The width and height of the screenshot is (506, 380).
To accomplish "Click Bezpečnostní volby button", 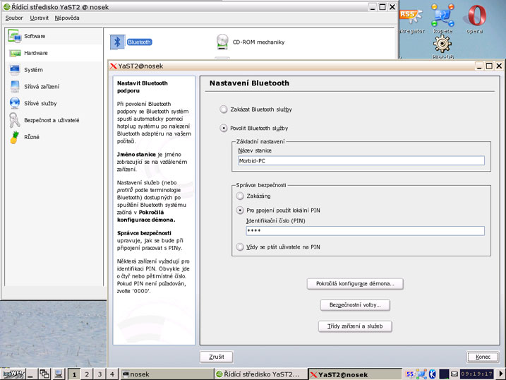I will pyautogui.click(x=355, y=305).
